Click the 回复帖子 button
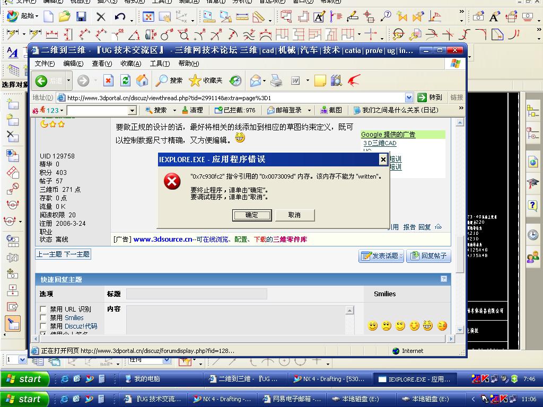The height and width of the screenshot is (407, 543). coord(428,256)
